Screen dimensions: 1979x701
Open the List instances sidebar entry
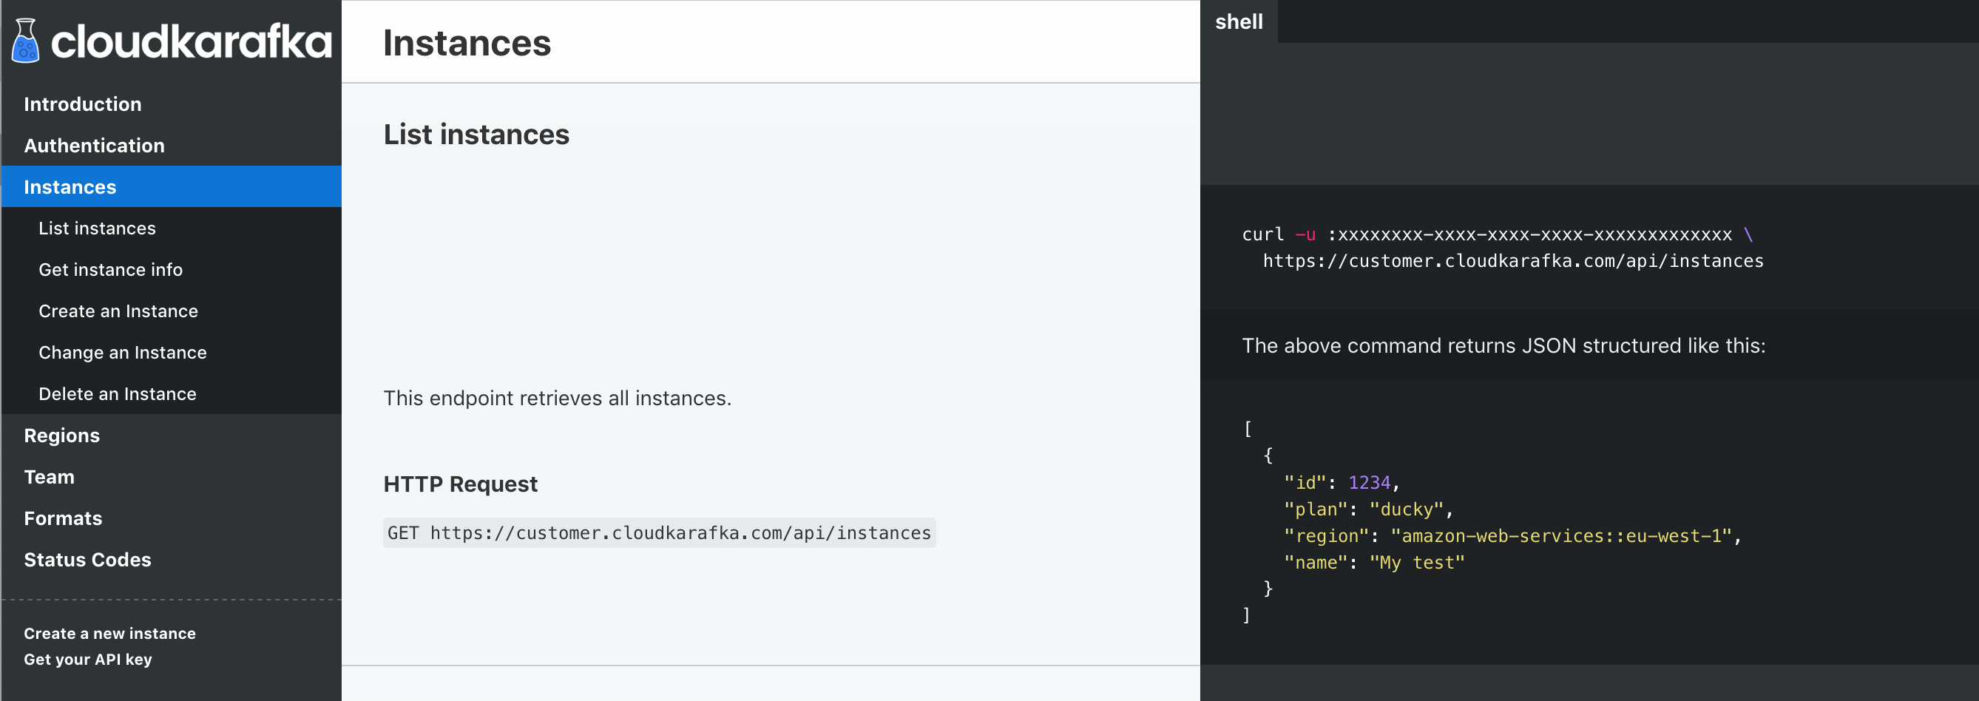97,228
